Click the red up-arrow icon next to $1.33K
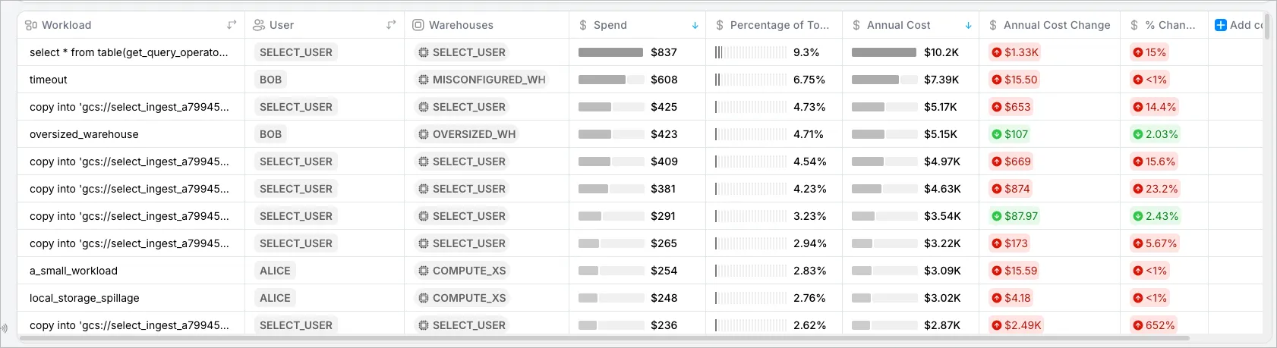The image size is (1277, 348). 996,52
